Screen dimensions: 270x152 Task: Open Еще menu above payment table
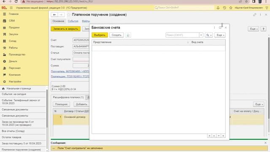click(259, 104)
